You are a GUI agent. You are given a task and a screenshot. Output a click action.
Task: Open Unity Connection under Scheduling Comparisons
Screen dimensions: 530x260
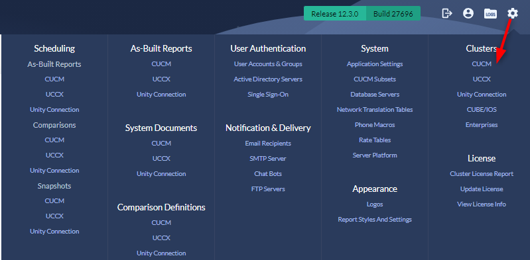tap(54, 170)
